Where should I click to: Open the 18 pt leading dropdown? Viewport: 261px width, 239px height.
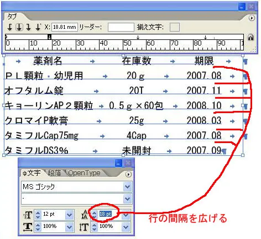click(126, 215)
